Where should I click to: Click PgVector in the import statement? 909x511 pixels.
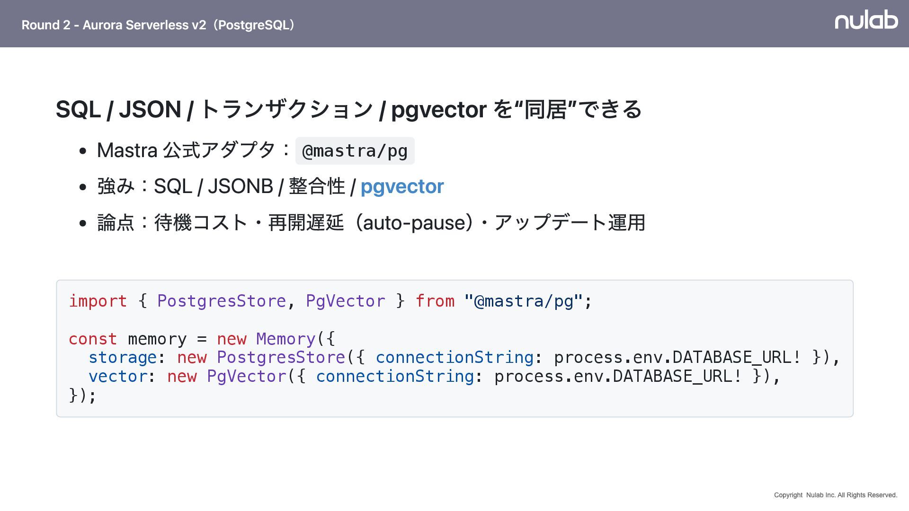click(x=345, y=301)
